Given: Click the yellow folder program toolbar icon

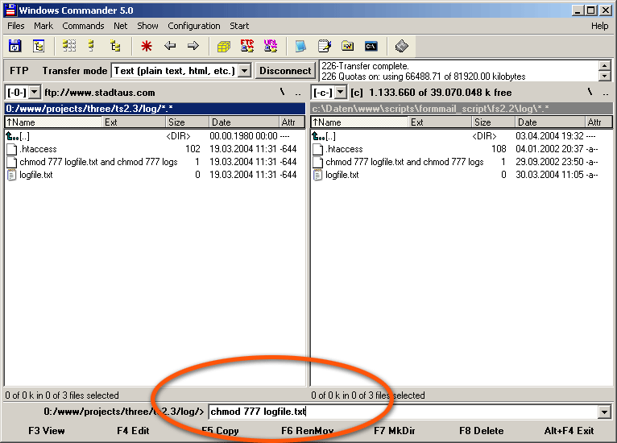Looking at the screenshot, I should click(x=347, y=46).
